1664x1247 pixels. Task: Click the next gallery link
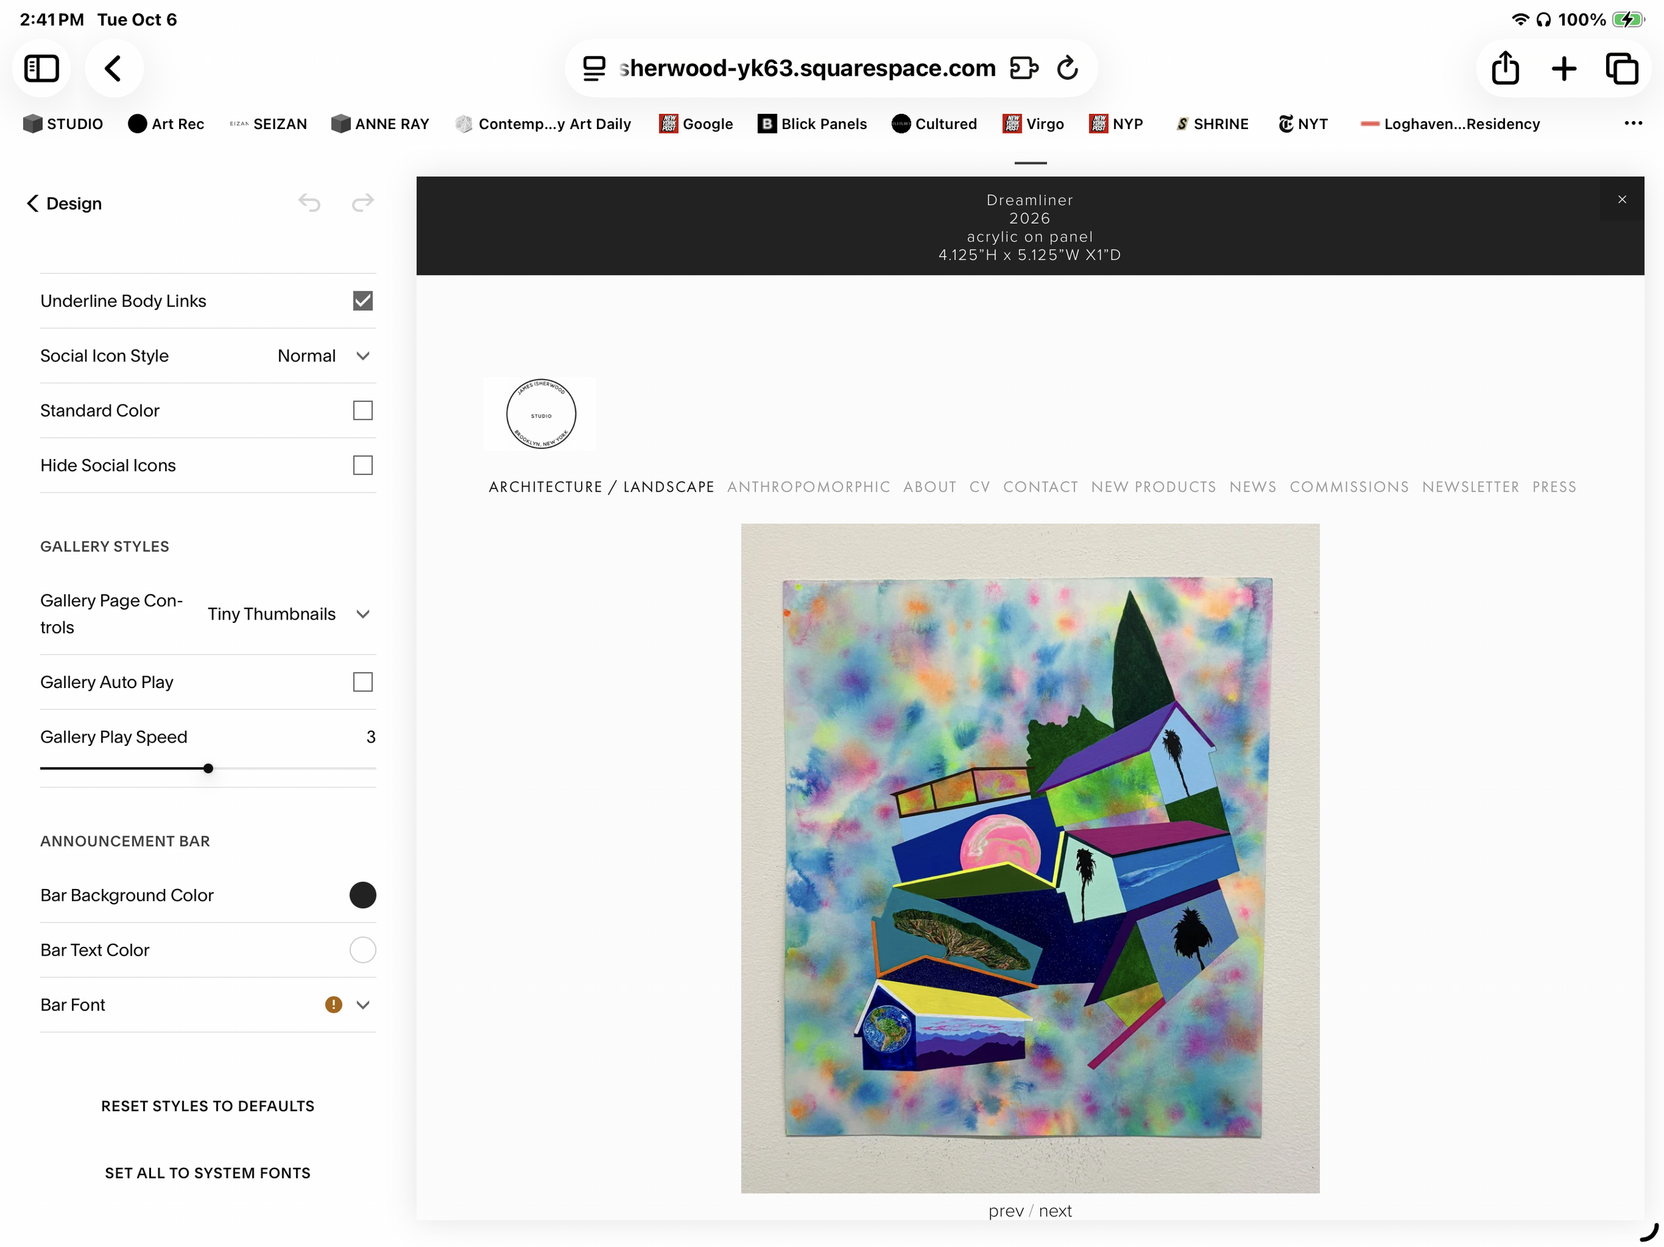click(x=1055, y=1211)
